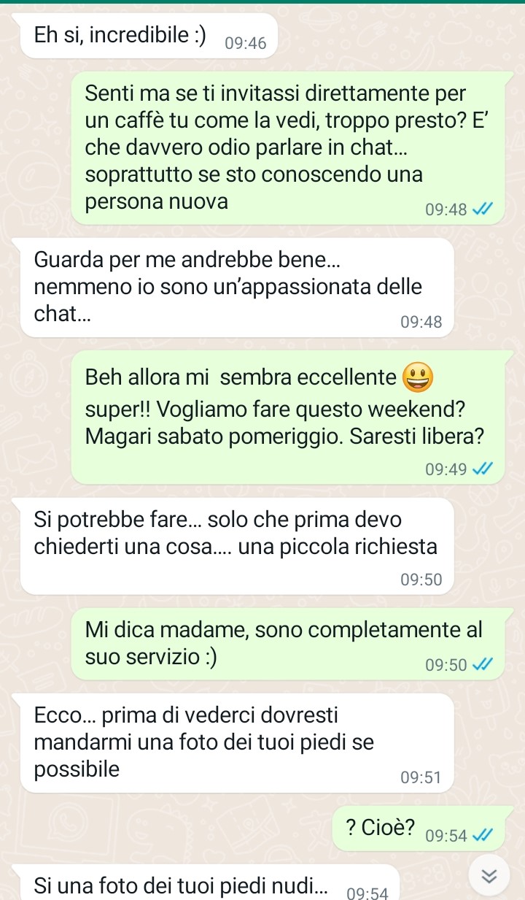Select the 'Eh si, incredibile :)' message
Screen dimensions: 525x900
(149, 36)
